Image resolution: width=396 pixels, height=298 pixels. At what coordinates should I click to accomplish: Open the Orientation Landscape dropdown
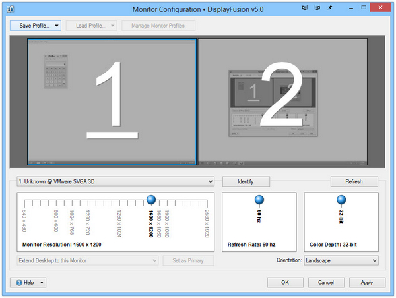point(341,260)
